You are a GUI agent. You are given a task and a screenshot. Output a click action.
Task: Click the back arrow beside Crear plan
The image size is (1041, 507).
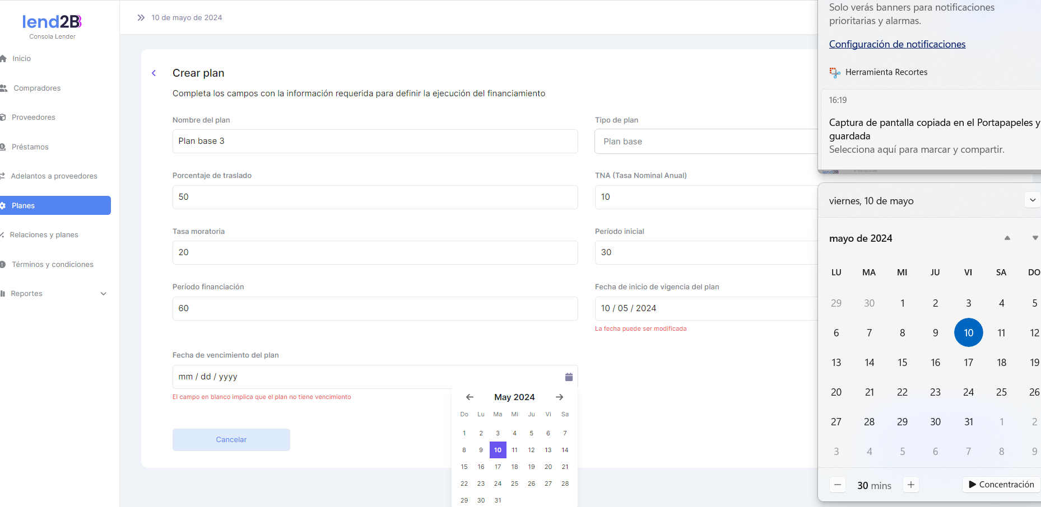point(154,73)
